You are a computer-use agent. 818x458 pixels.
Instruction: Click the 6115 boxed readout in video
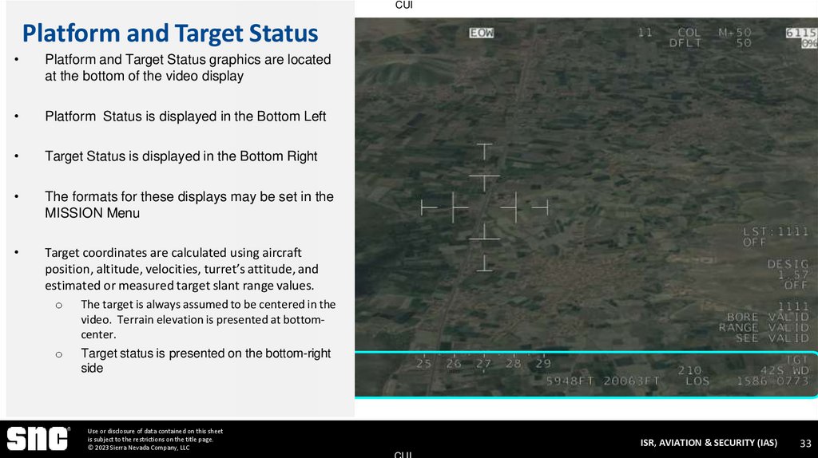(x=800, y=33)
